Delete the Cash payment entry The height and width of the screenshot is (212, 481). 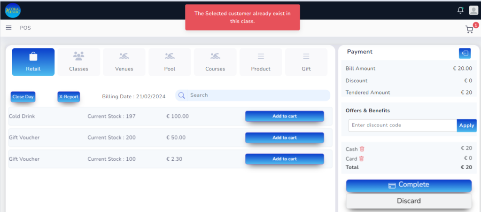click(362, 149)
